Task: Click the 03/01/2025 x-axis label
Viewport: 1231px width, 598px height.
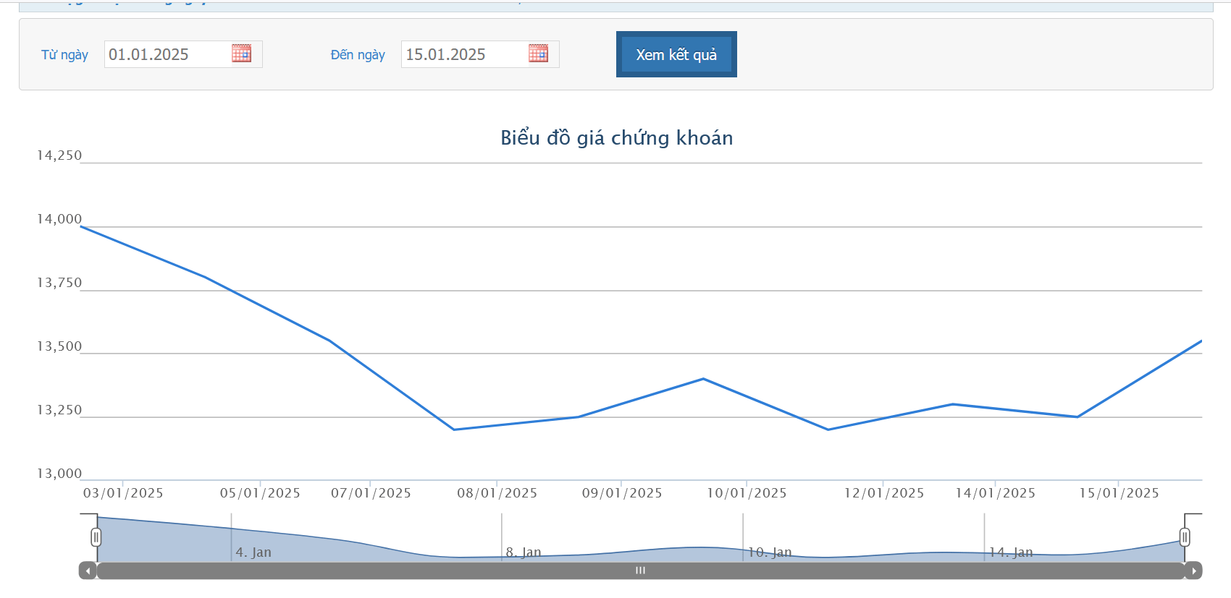Action: tap(123, 493)
